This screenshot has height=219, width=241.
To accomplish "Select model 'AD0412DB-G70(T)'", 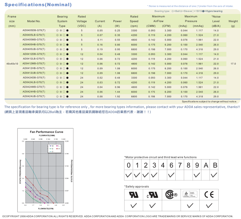I will pyautogui.click(x=34, y=54).
